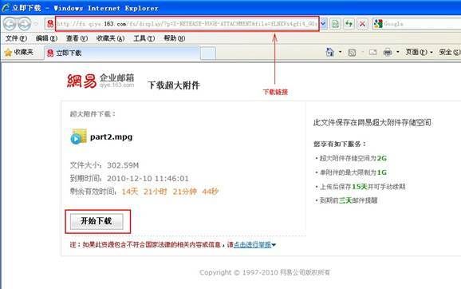This screenshot has width=461, height=289.
Task: Open the 编辑 menu
Action: pos(46,38)
